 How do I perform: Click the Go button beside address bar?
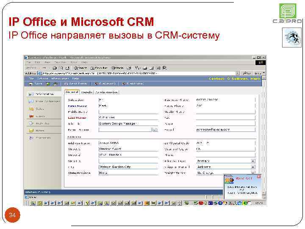click(x=247, y=73)
